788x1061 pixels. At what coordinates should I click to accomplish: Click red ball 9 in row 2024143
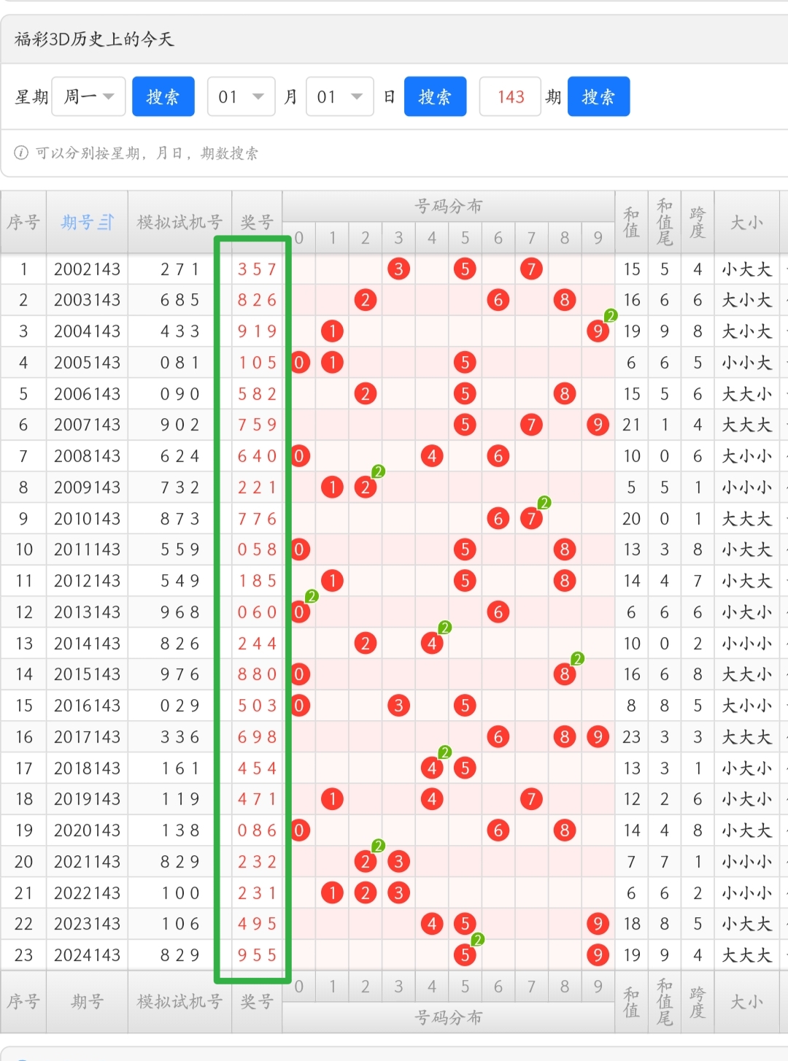(x=598, y=955)
